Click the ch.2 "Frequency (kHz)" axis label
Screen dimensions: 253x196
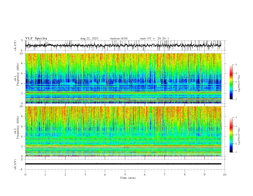[x=18, y=127]
